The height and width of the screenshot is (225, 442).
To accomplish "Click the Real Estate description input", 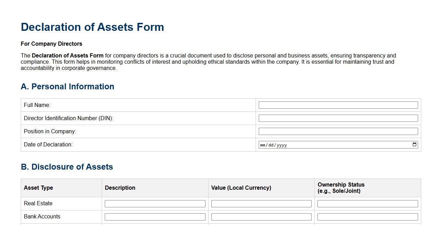I will [155, 204].
